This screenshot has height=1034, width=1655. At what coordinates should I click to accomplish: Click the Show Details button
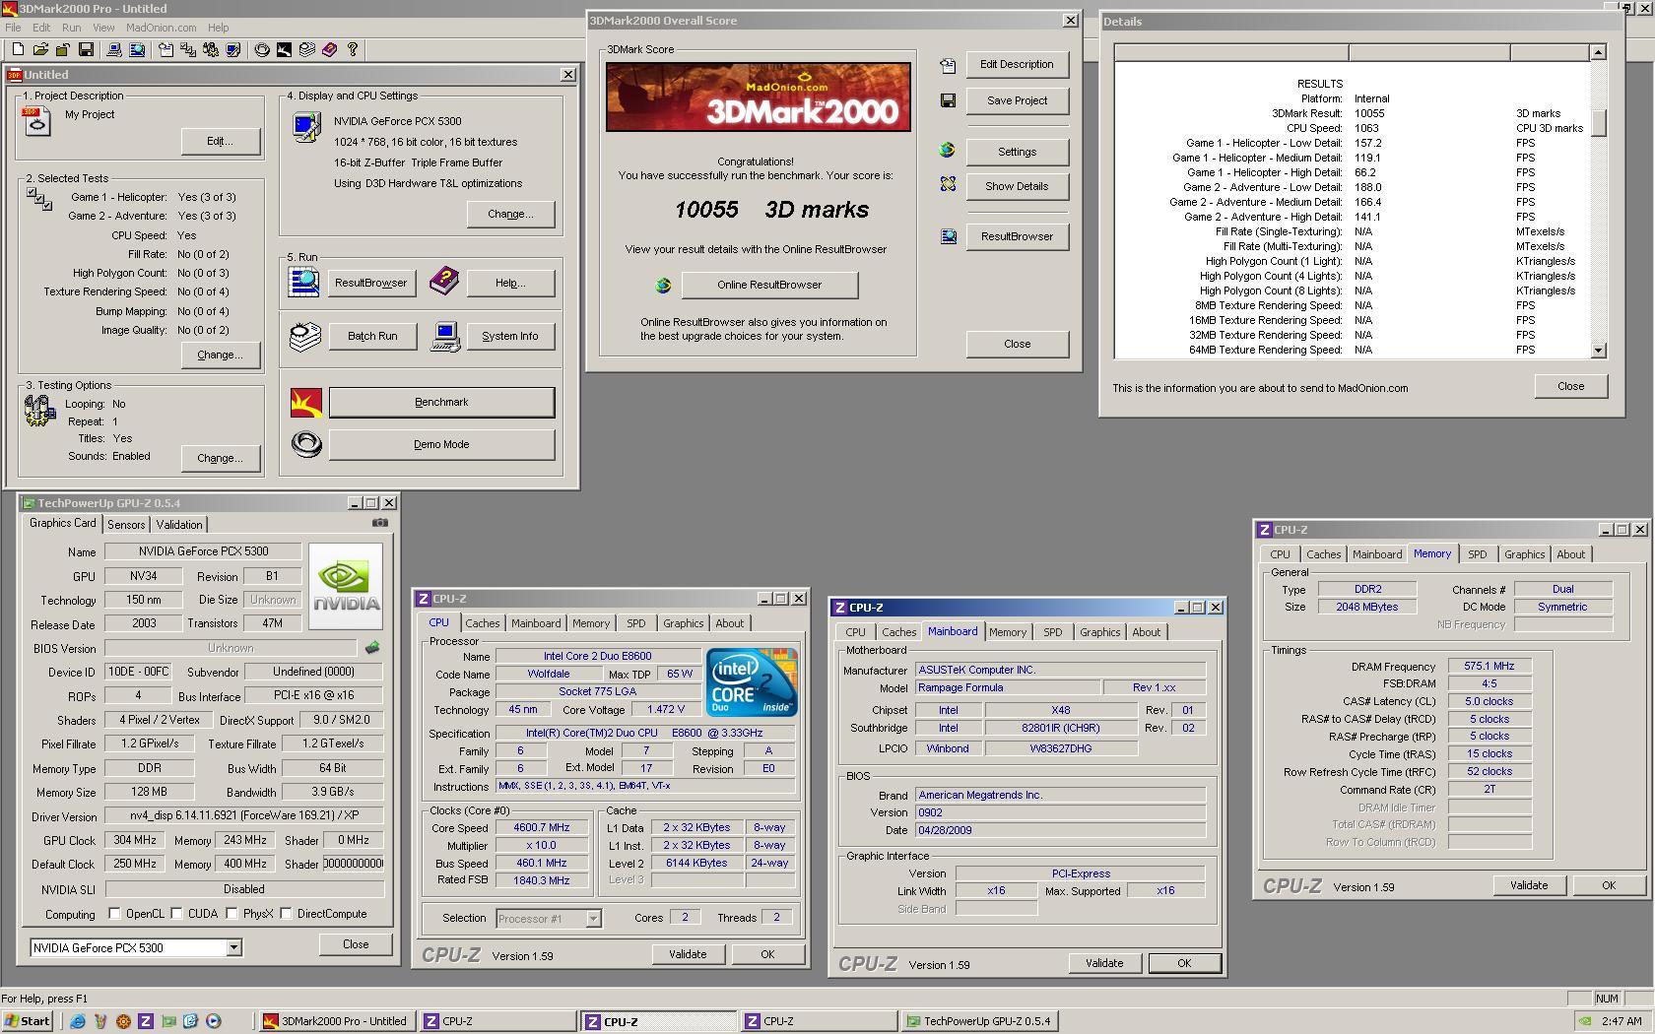point(1017,186)
